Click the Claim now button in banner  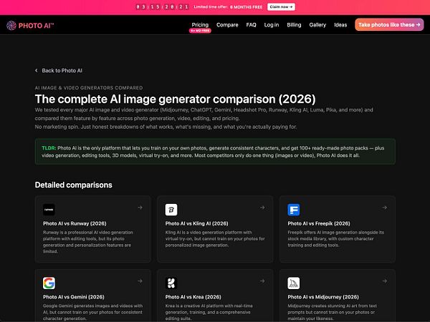(281, 7)
